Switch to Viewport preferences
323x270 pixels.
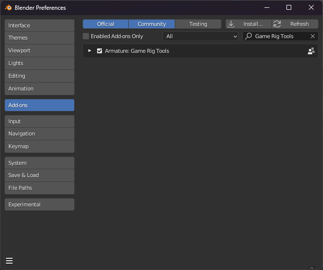click(x=40, y=50)
